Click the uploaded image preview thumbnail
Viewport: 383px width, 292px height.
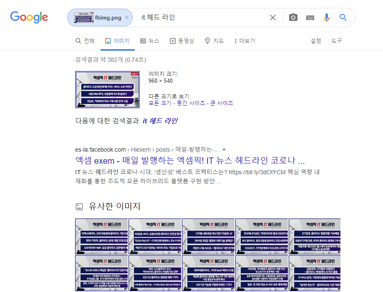pos(108,89)
